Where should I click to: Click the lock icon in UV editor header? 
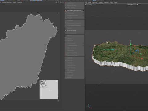(59, 2)
